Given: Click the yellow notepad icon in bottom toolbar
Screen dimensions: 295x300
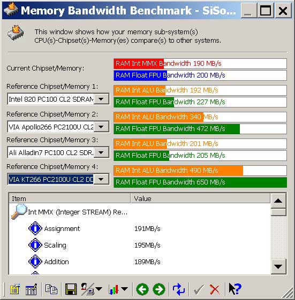Looking at the screenshot, I should coord(15,289).
